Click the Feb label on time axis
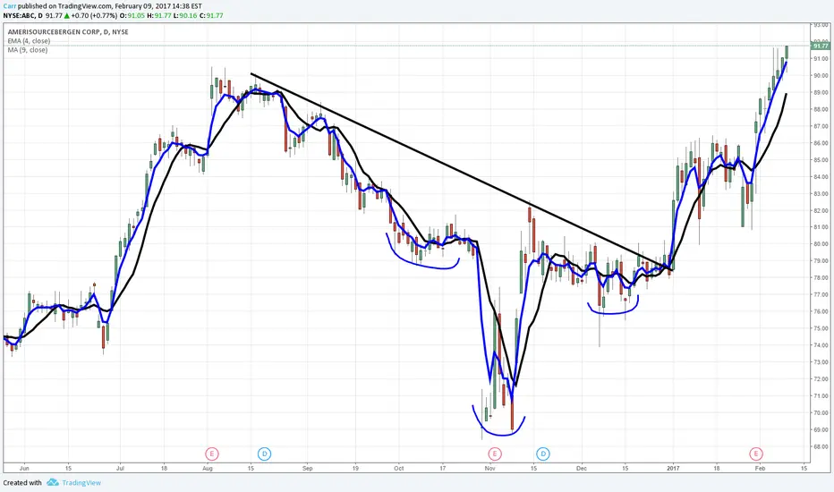This screenshot has width=834, height=492. click(x=760, y=469)
